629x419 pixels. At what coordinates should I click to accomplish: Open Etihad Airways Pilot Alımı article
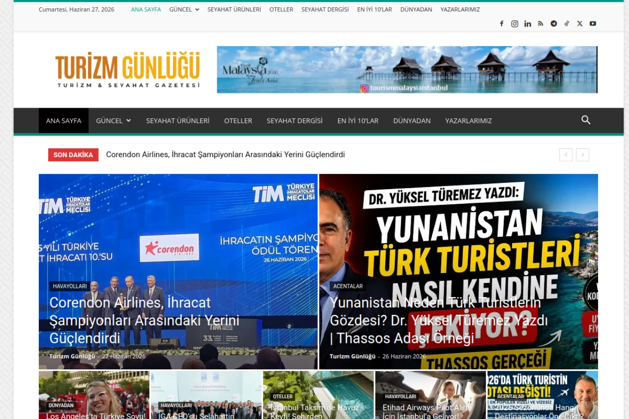click(427, 412)
